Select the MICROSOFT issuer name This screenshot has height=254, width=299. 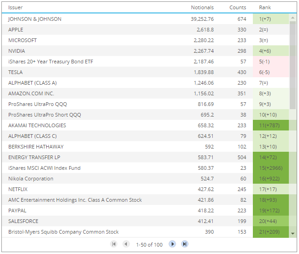click(23, 40)
